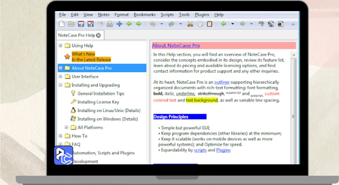
Task: Go forward with the faded green arrow icon
Action: point(242,24)
